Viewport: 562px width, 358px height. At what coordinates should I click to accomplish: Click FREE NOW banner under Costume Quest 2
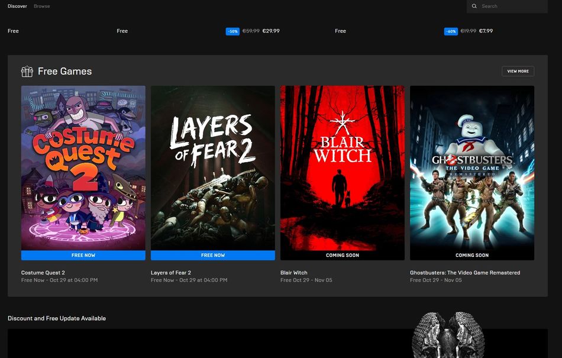(x=83, y=255)
